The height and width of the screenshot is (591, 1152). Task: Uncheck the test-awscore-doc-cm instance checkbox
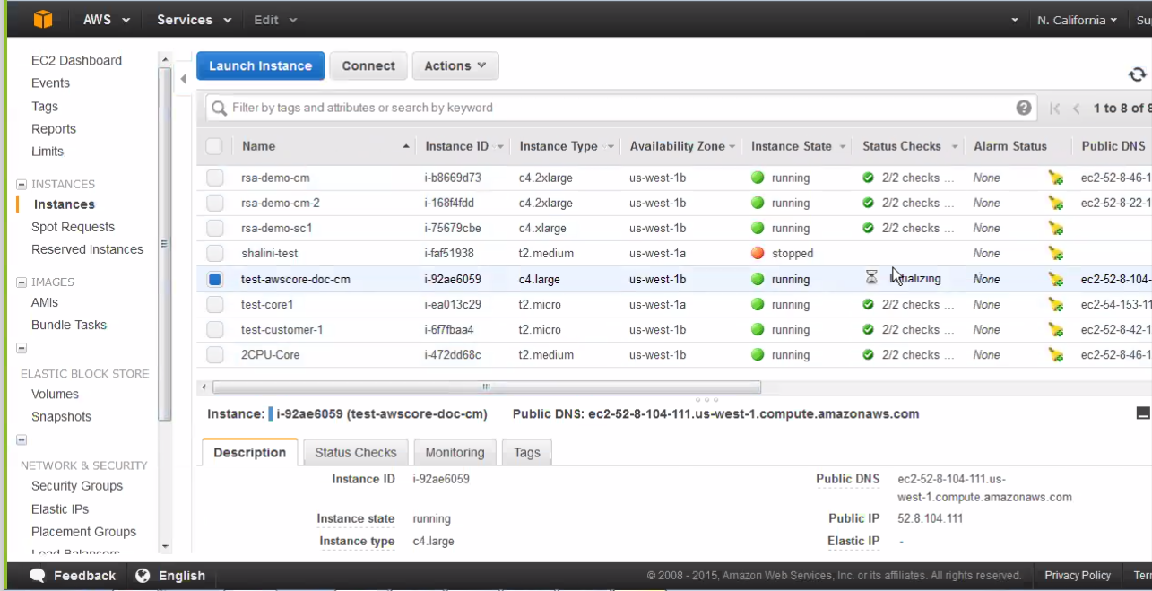(215, 279)
